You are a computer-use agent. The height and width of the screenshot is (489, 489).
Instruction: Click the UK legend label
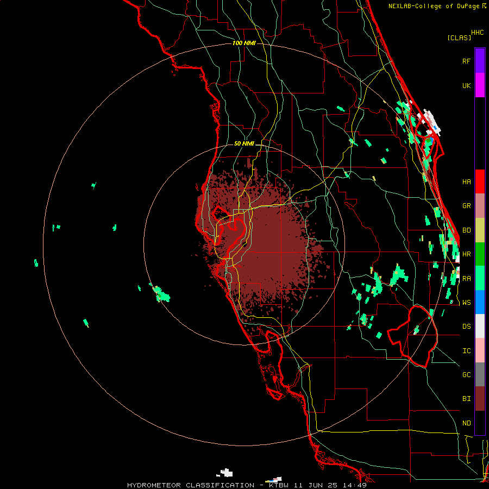coord(466,85)
